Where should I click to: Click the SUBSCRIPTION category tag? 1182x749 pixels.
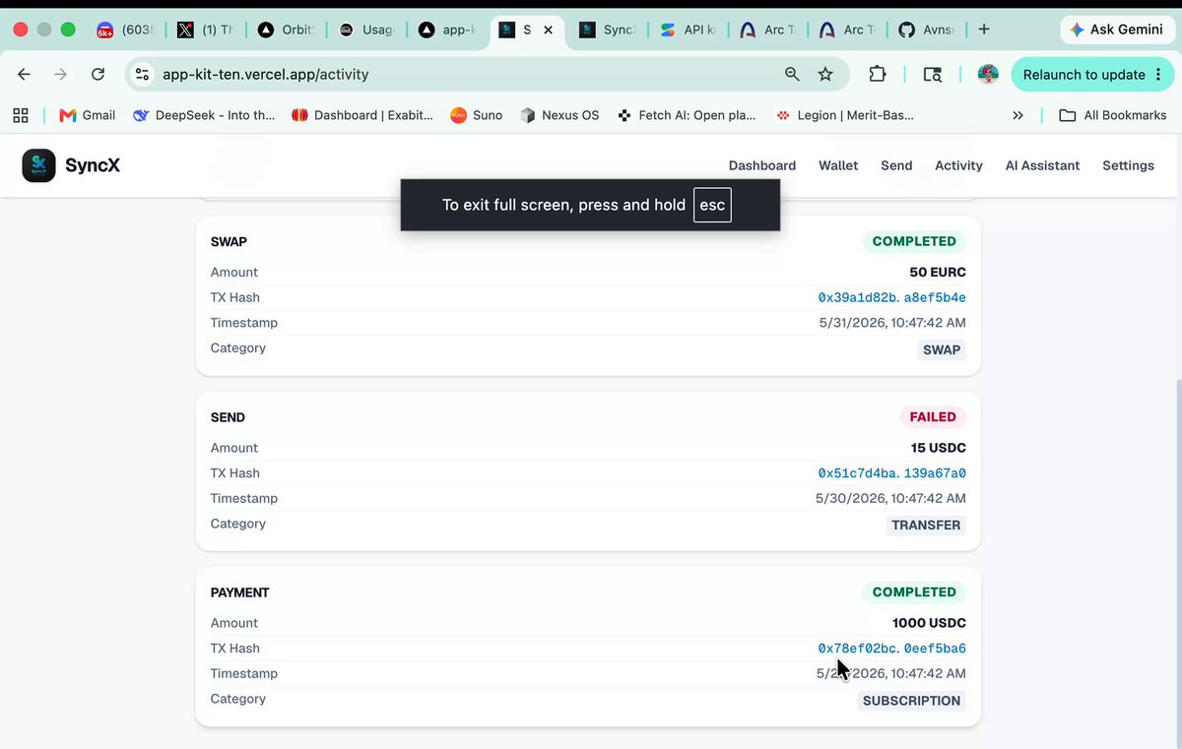(911, 701)
